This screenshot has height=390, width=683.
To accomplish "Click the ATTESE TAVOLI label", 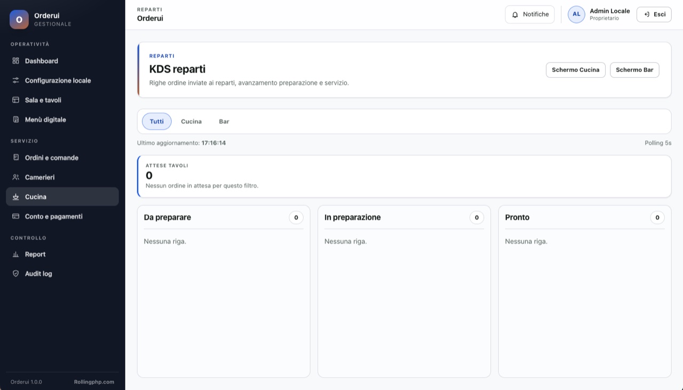I will coord(167,166).
